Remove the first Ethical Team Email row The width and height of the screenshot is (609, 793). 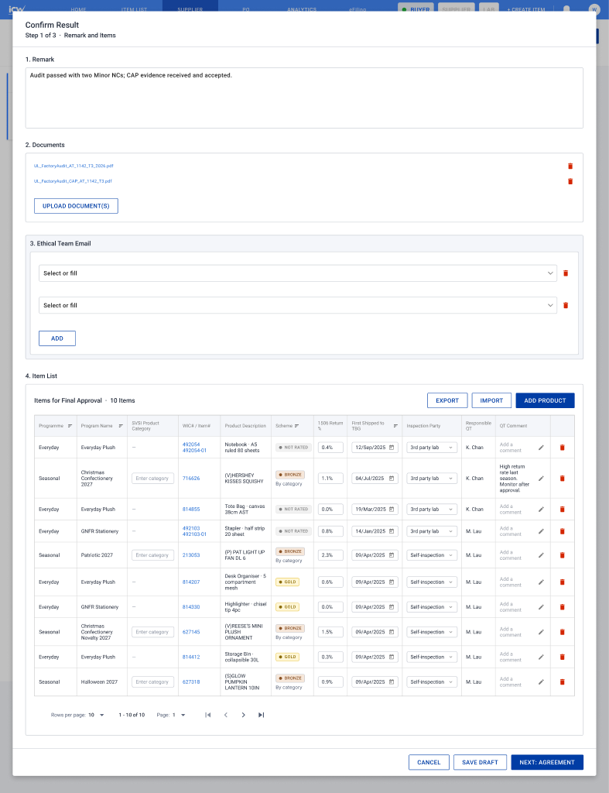point(566,273)
